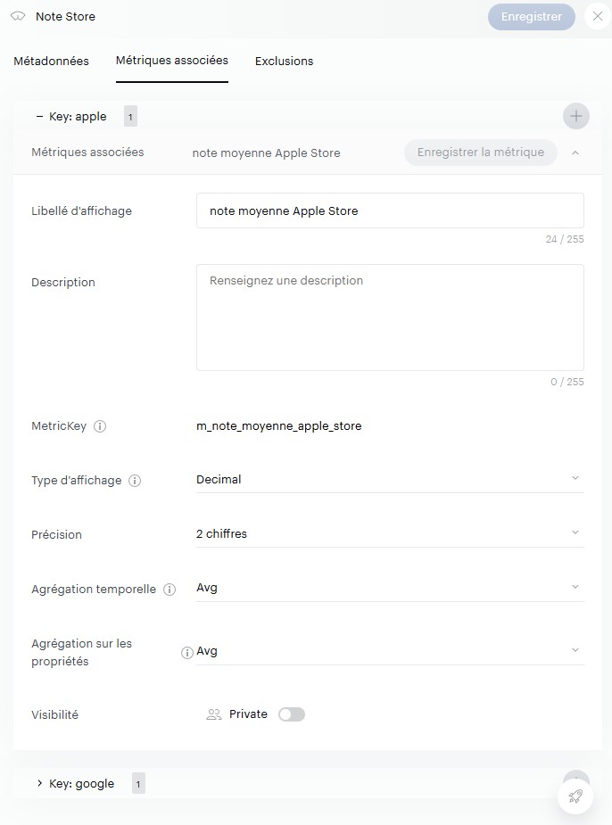Click the Enregistrer la métrique button

point(480,153)
